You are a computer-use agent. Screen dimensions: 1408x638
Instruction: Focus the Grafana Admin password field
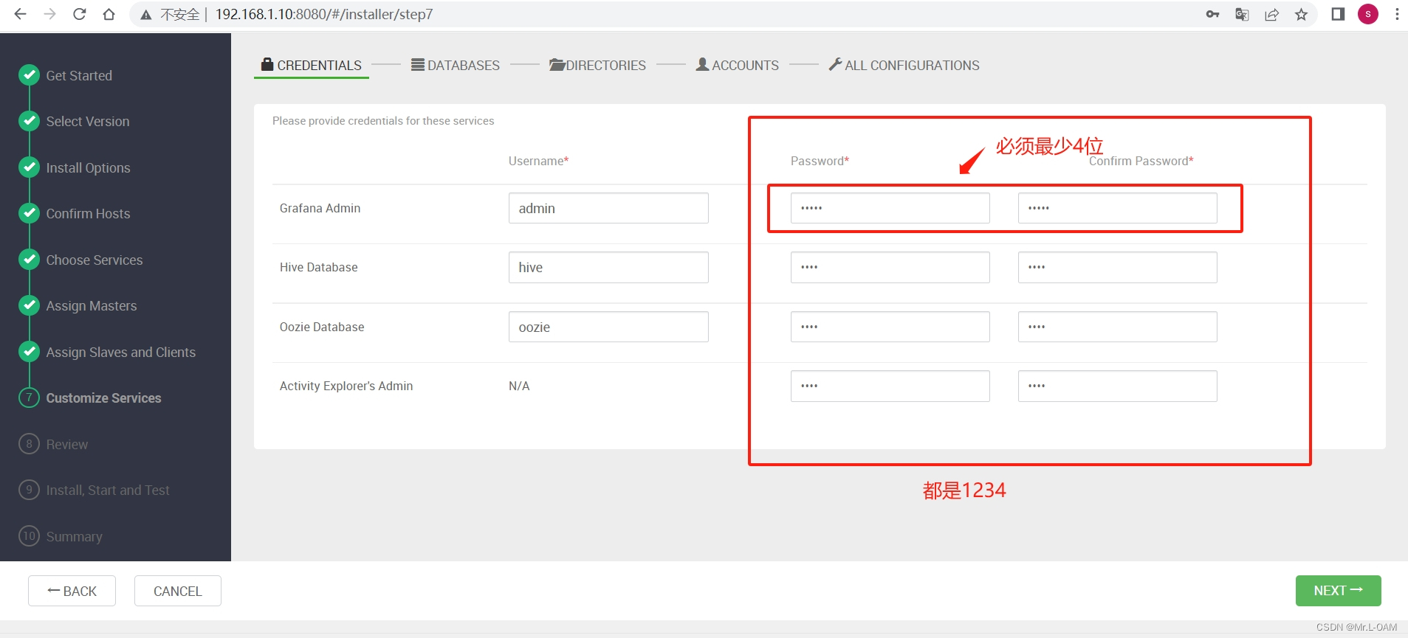[890, 208]
